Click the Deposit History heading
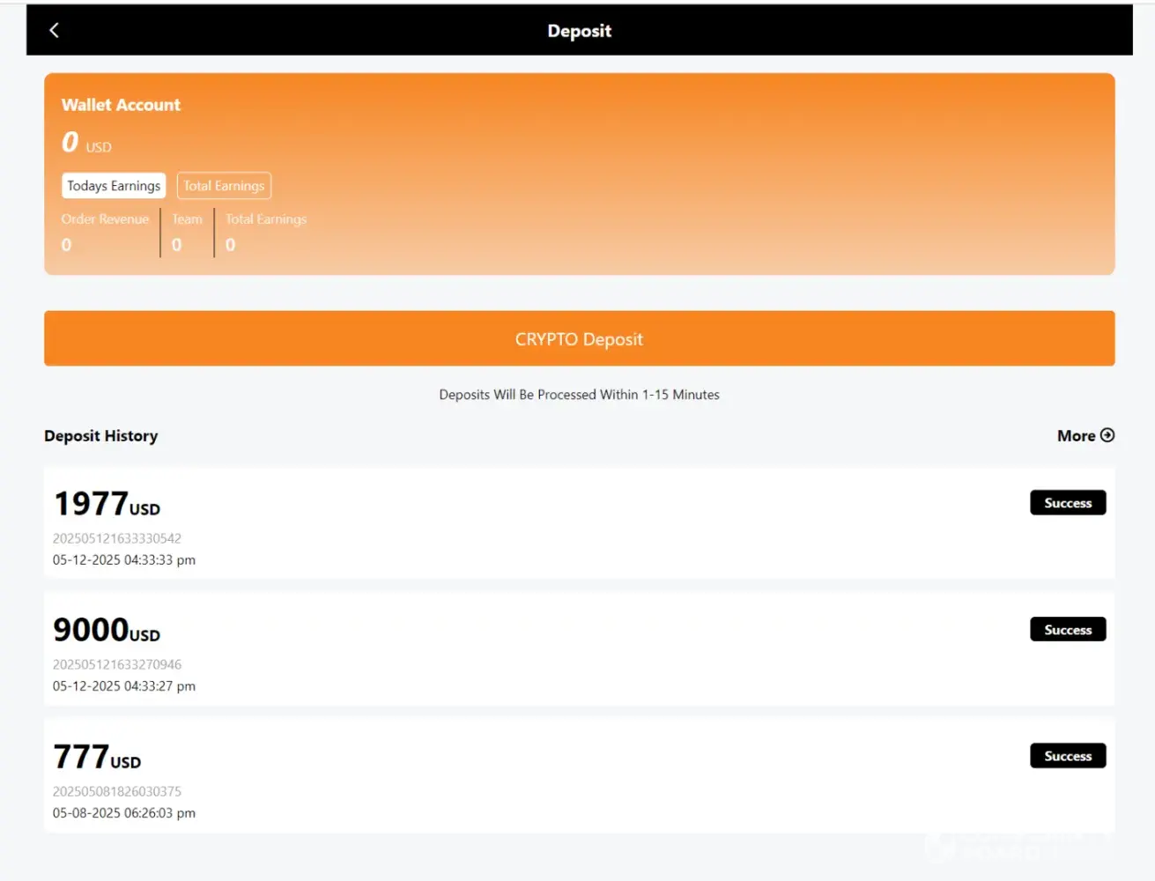Screen dimensions: 1155x881 [x=101, y=436]
